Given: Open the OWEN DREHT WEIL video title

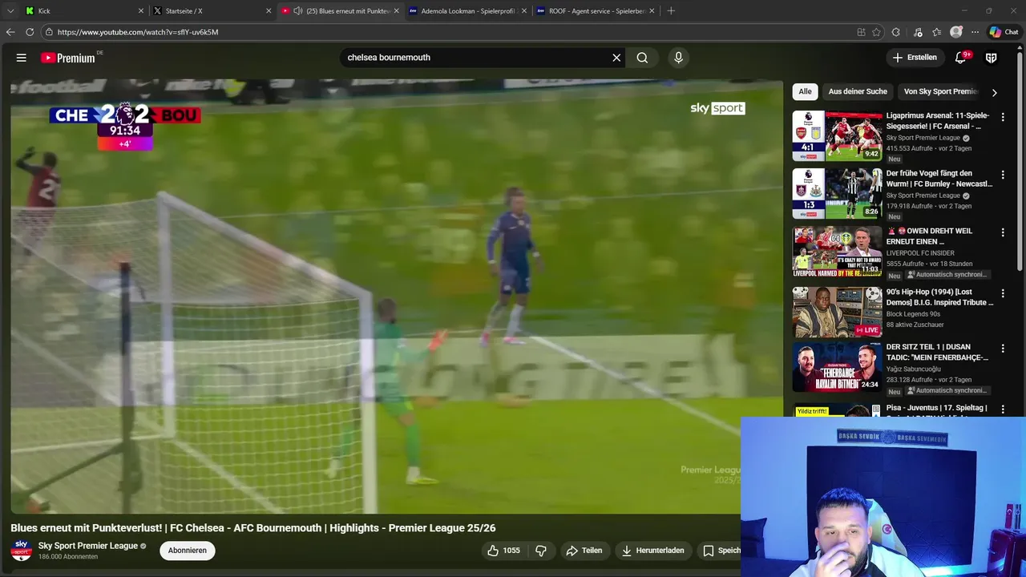Looking at the screenshot, I should tap(929, 236).
